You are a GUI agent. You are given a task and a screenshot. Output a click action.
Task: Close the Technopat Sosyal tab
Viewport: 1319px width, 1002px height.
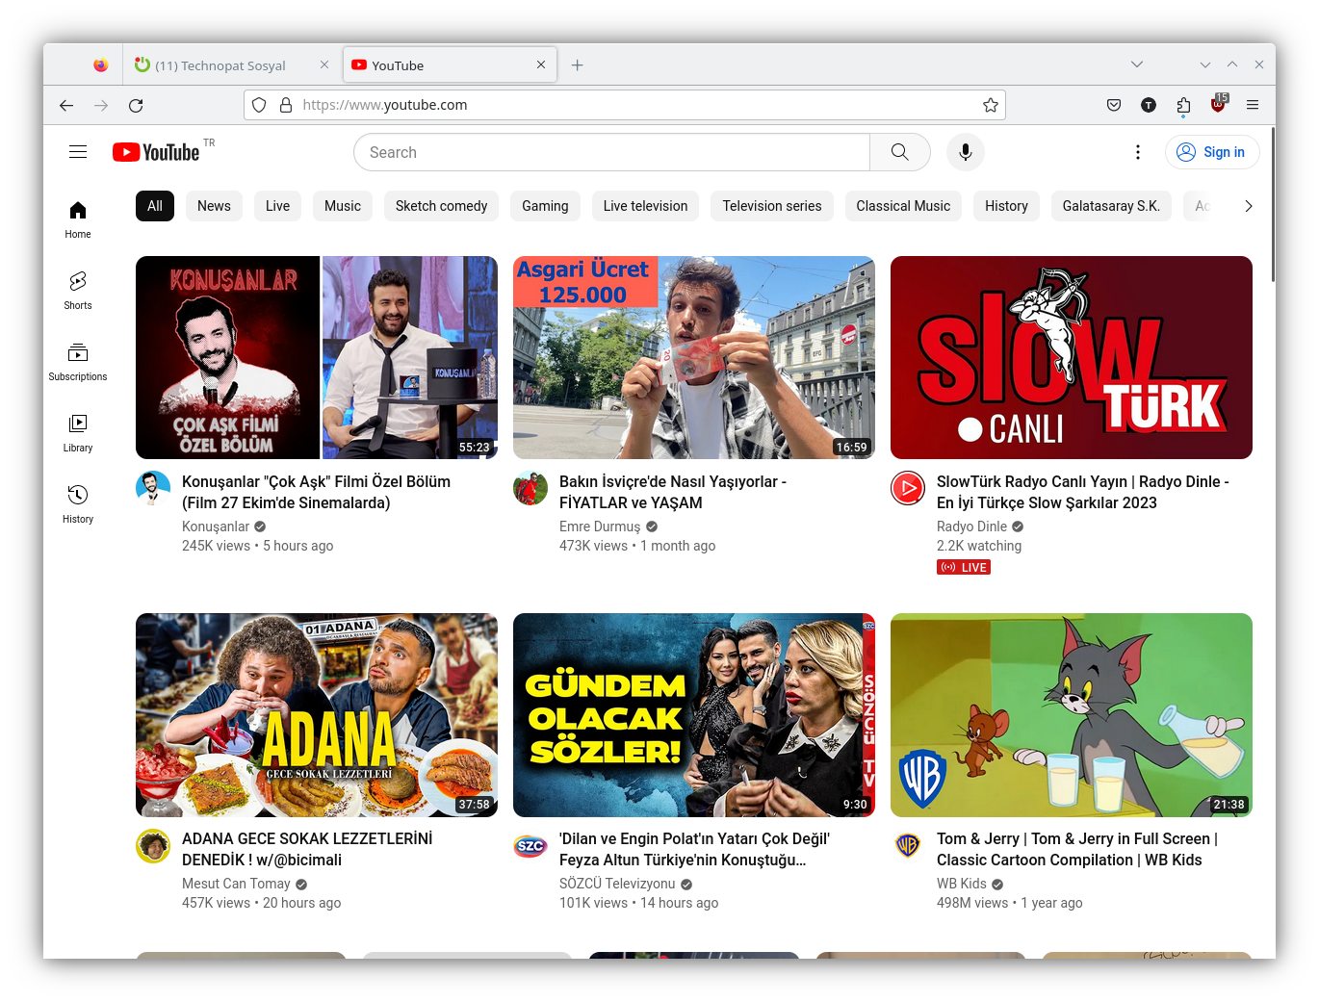point(324,64)
